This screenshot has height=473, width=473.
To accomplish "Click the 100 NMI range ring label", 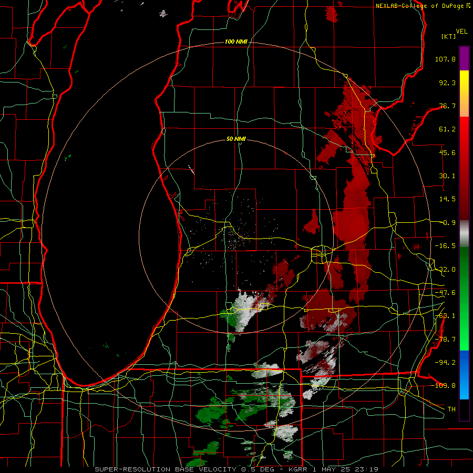I will point(236,42).
